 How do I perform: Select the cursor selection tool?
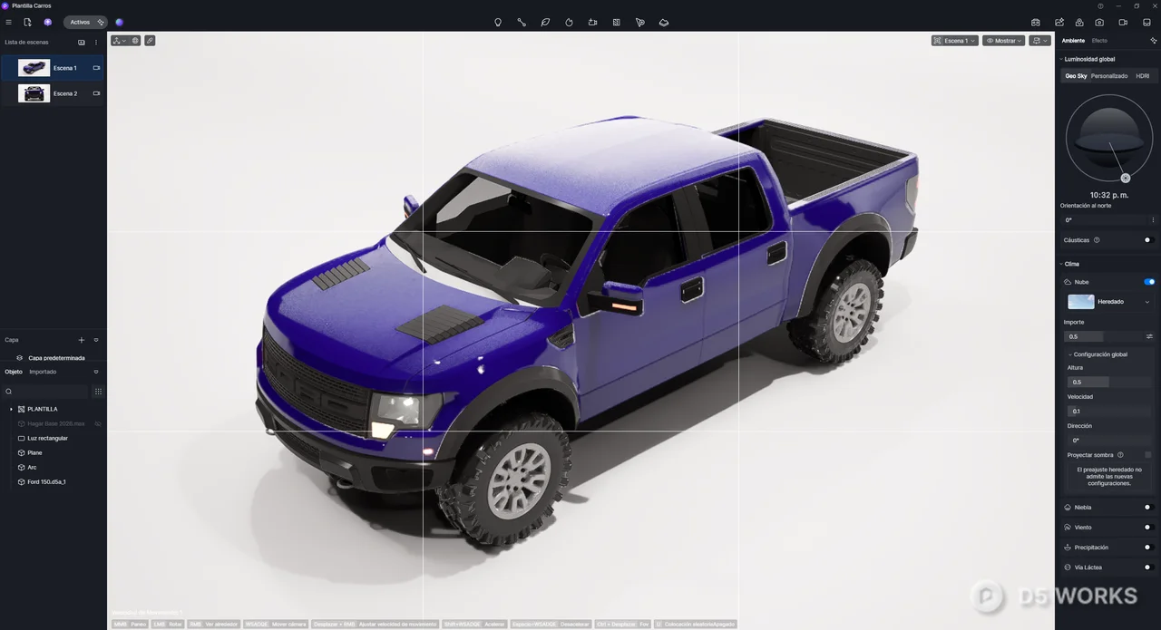[x=640, y=22]
